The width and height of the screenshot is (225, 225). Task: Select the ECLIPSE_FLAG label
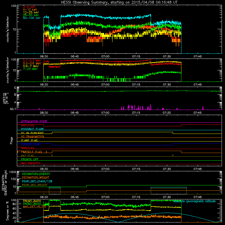(x=31, y=144)
